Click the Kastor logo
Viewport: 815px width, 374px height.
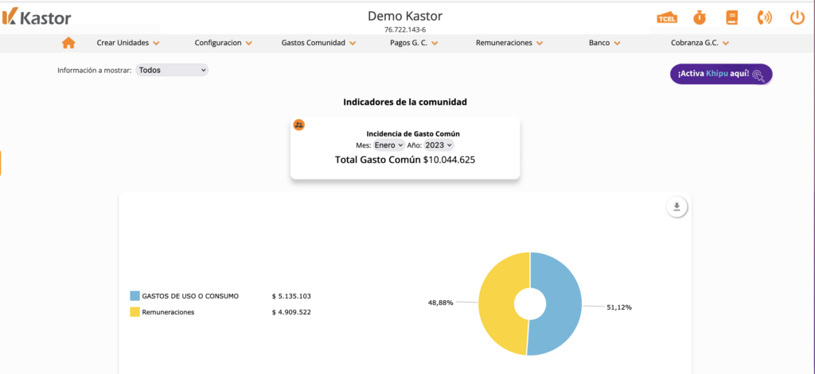pos(37,17)
